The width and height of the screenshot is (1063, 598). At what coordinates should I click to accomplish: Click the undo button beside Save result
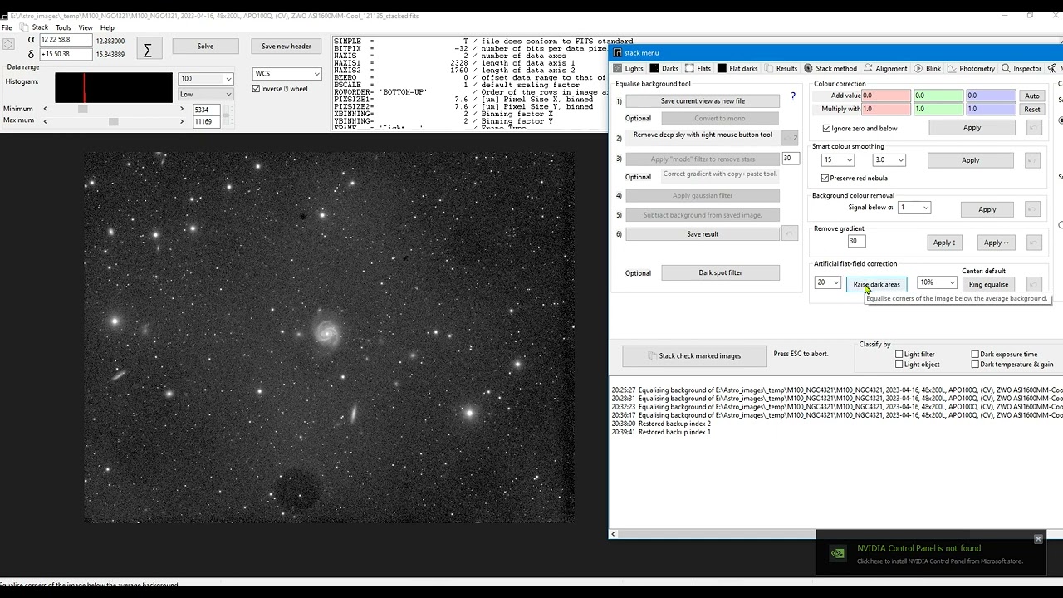click(790, 233)
